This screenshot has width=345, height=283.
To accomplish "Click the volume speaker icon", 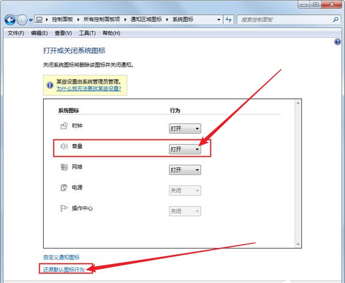I will [x=64, y=147].
